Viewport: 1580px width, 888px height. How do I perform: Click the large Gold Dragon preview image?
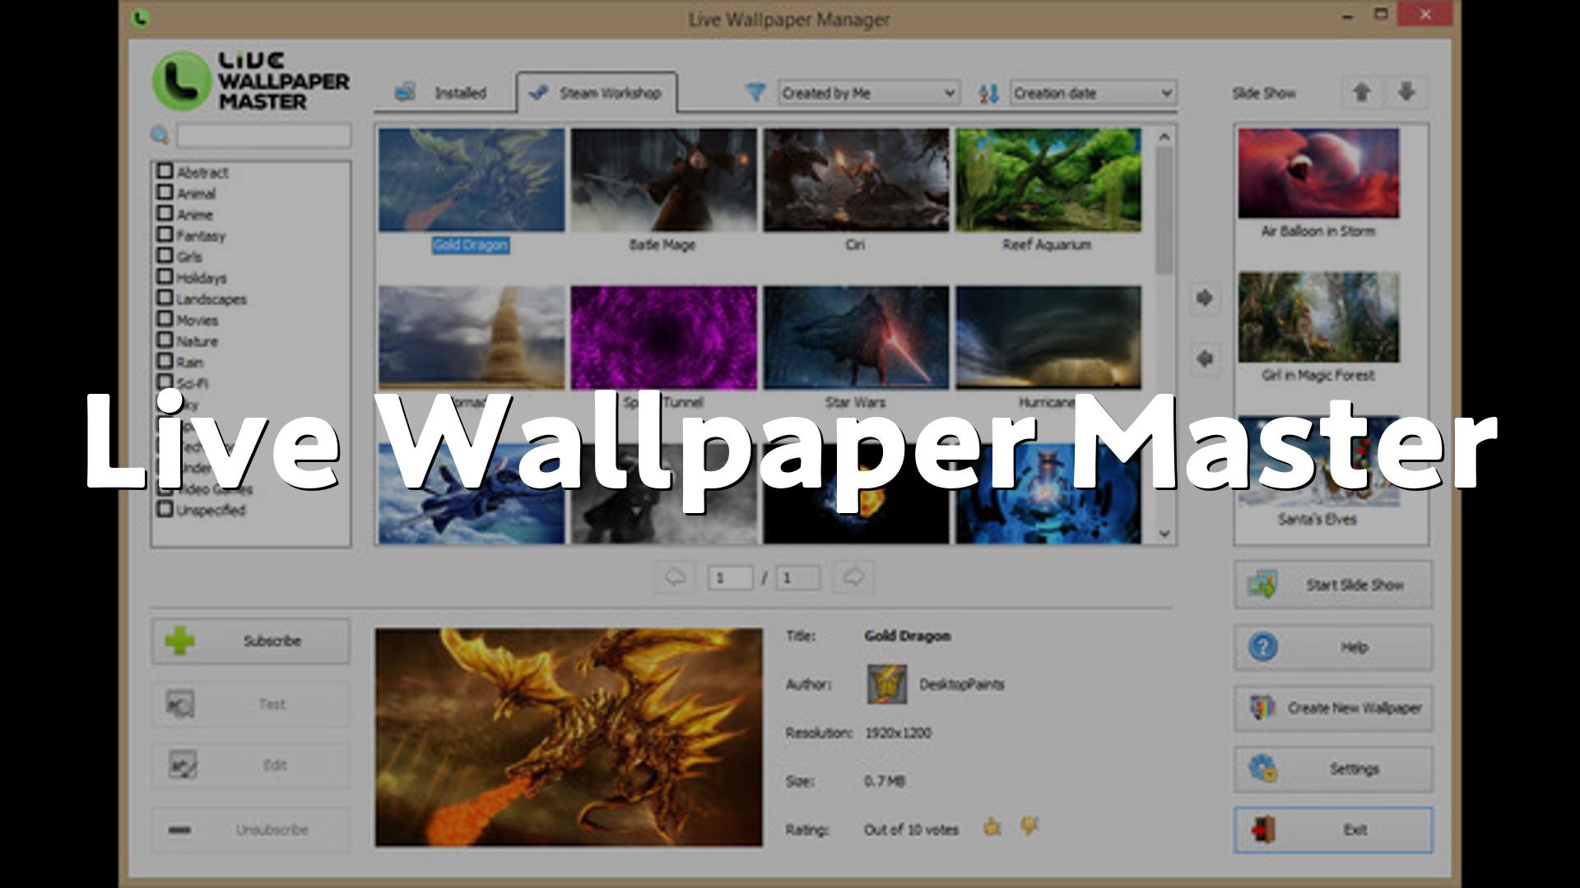pyautogui.click(x=569, y=738)
